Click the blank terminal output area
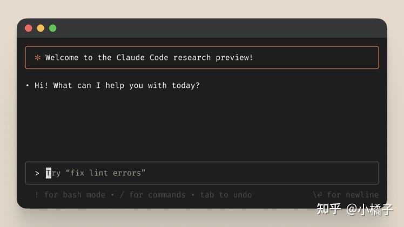This screenshot has height=227, width=404. pos(201,124)
